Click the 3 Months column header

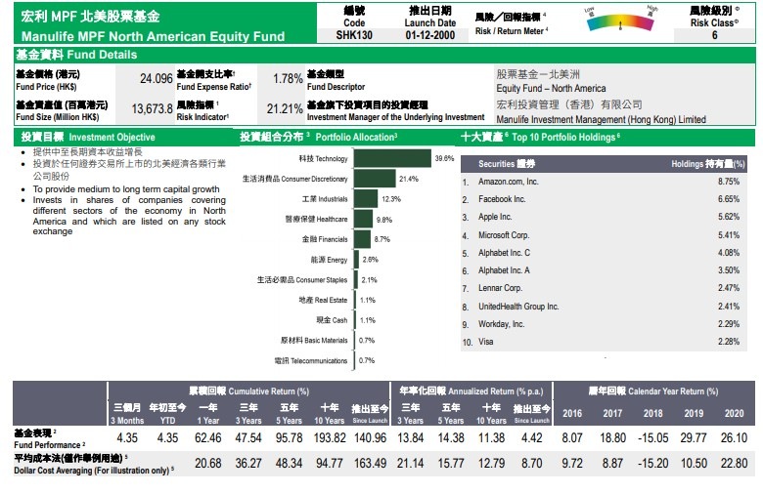127,414
